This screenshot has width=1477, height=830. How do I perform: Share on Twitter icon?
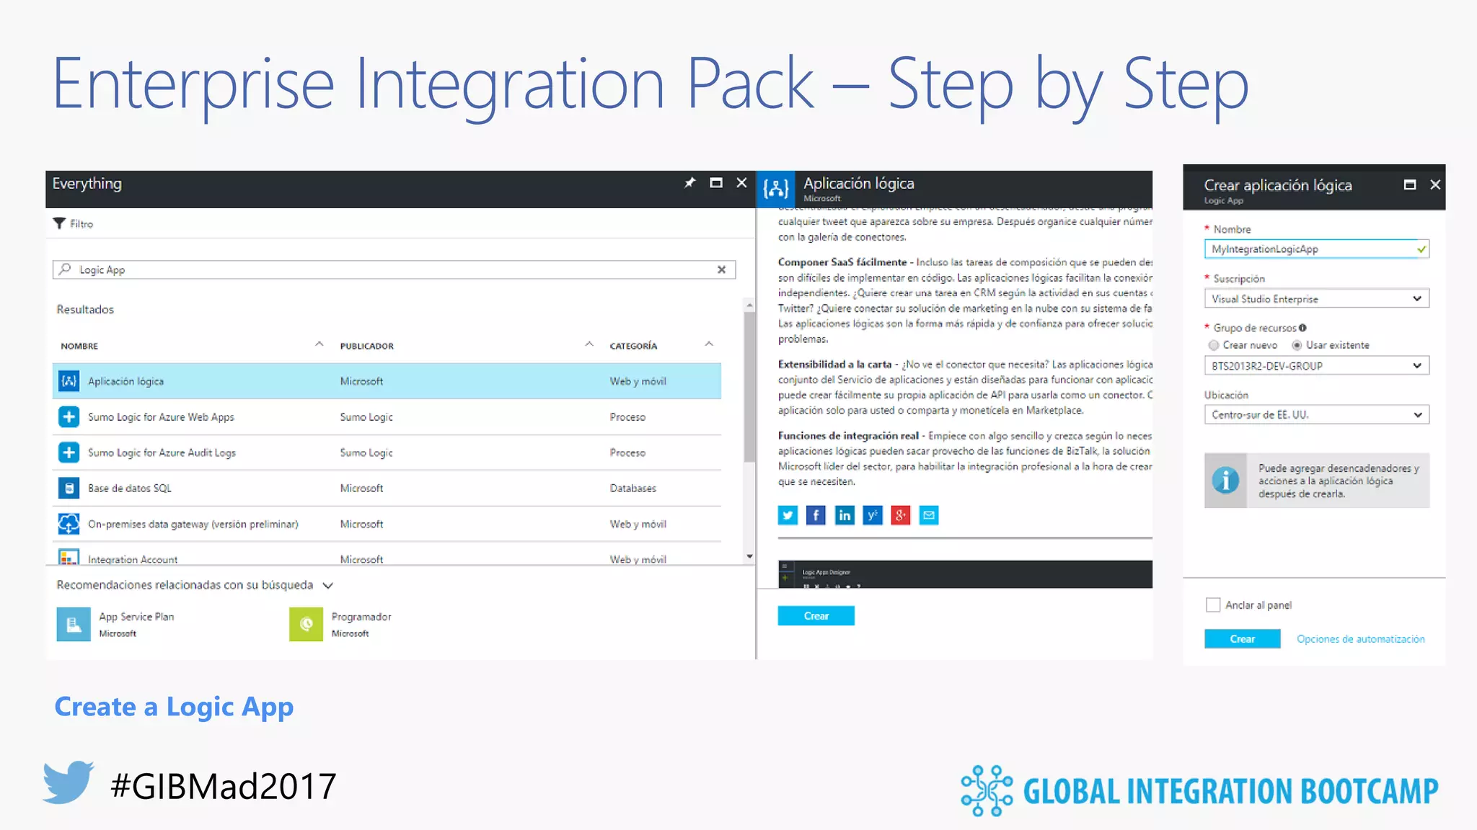point(788,515)
